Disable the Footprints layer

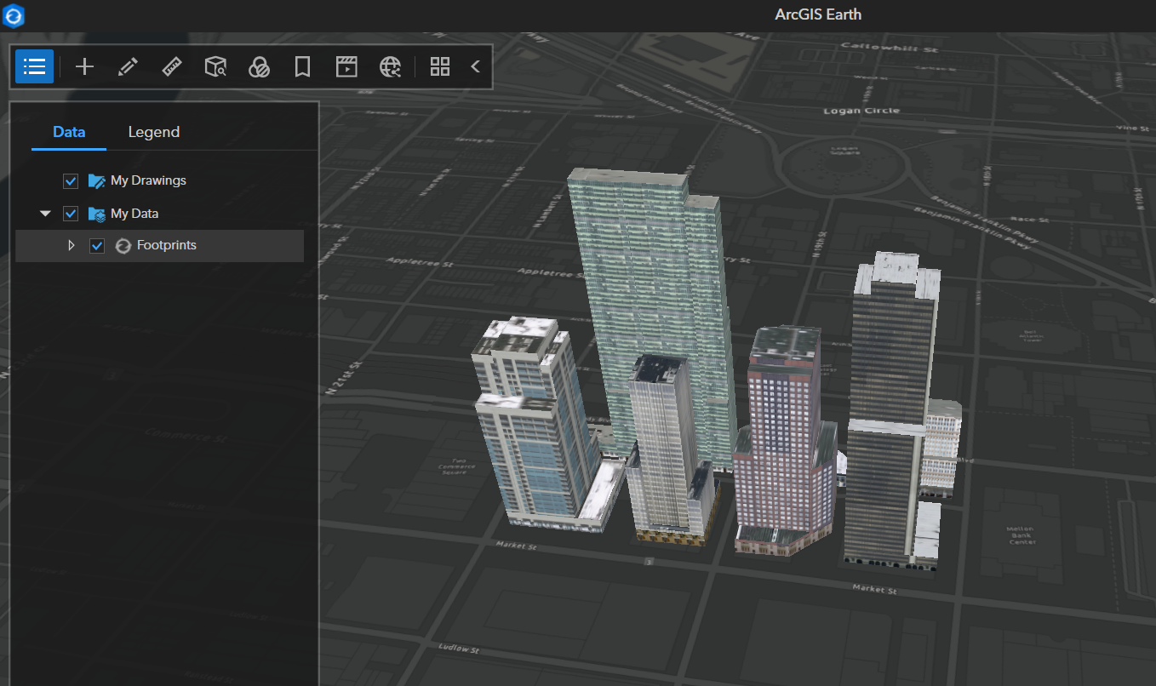97,245
